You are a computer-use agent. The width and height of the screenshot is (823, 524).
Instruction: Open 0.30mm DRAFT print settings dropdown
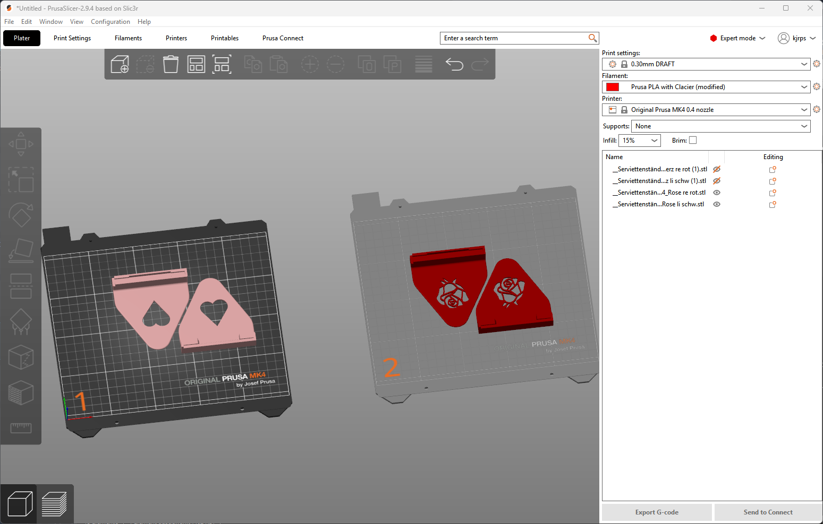click(x=706, y=64)
